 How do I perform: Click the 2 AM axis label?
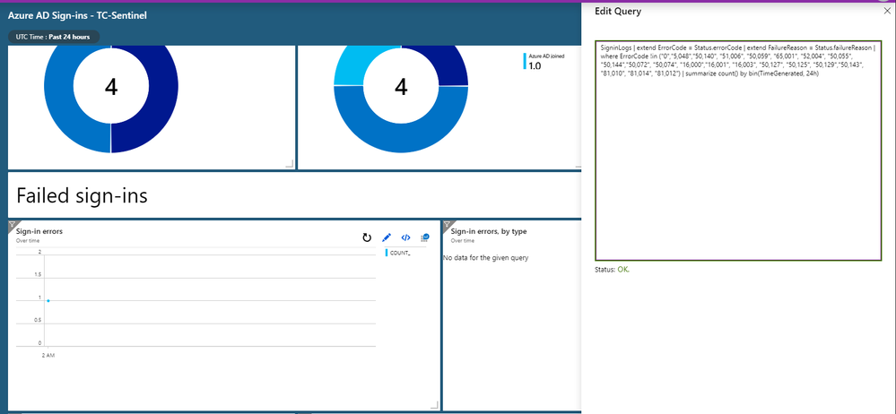[x=48, y=355]
